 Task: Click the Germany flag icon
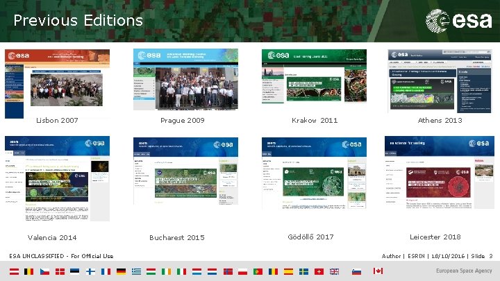pos(121,271)
